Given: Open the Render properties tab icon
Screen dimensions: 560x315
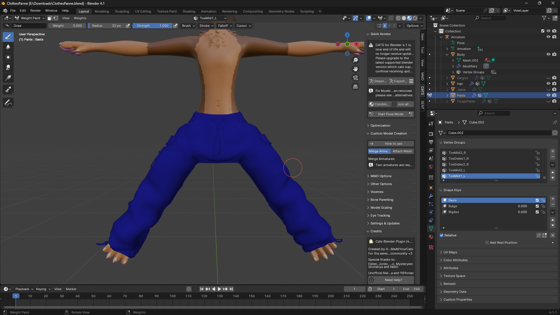Looking at the screenshot, I should (x=431, y=134).
